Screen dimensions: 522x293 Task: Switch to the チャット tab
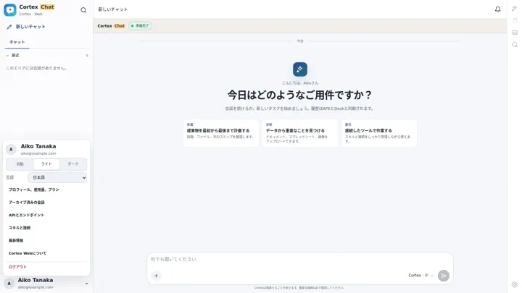tap(17, 42)
